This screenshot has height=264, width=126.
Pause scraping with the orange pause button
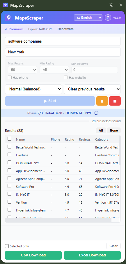(102, 101)
